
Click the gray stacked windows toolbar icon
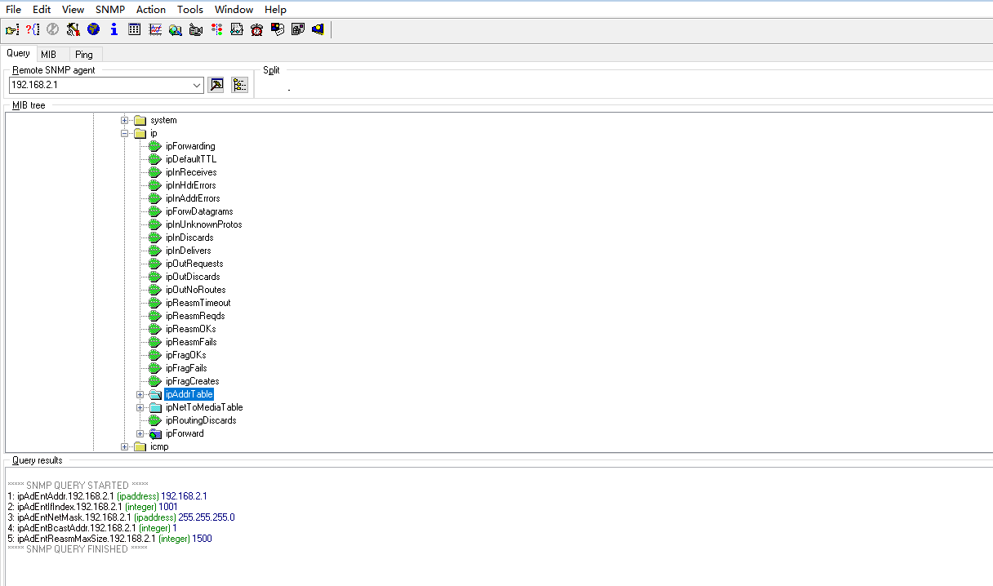tap(298, 29)
